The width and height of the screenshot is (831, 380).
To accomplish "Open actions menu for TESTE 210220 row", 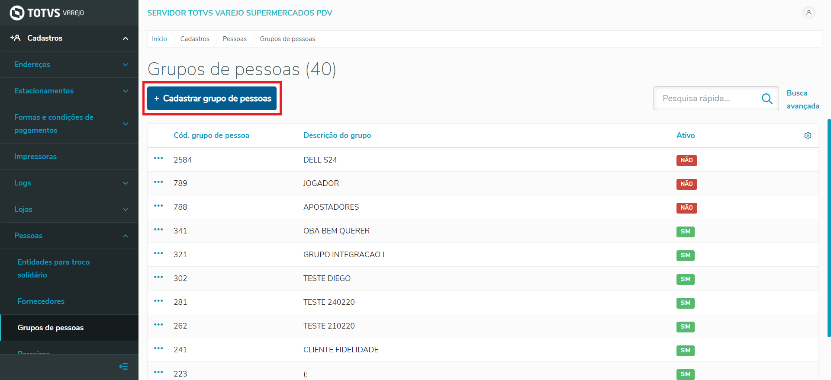I will click(x=158, y=325).
